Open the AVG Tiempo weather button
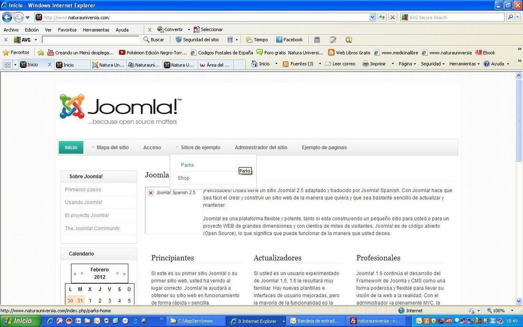 click(257, 39)
